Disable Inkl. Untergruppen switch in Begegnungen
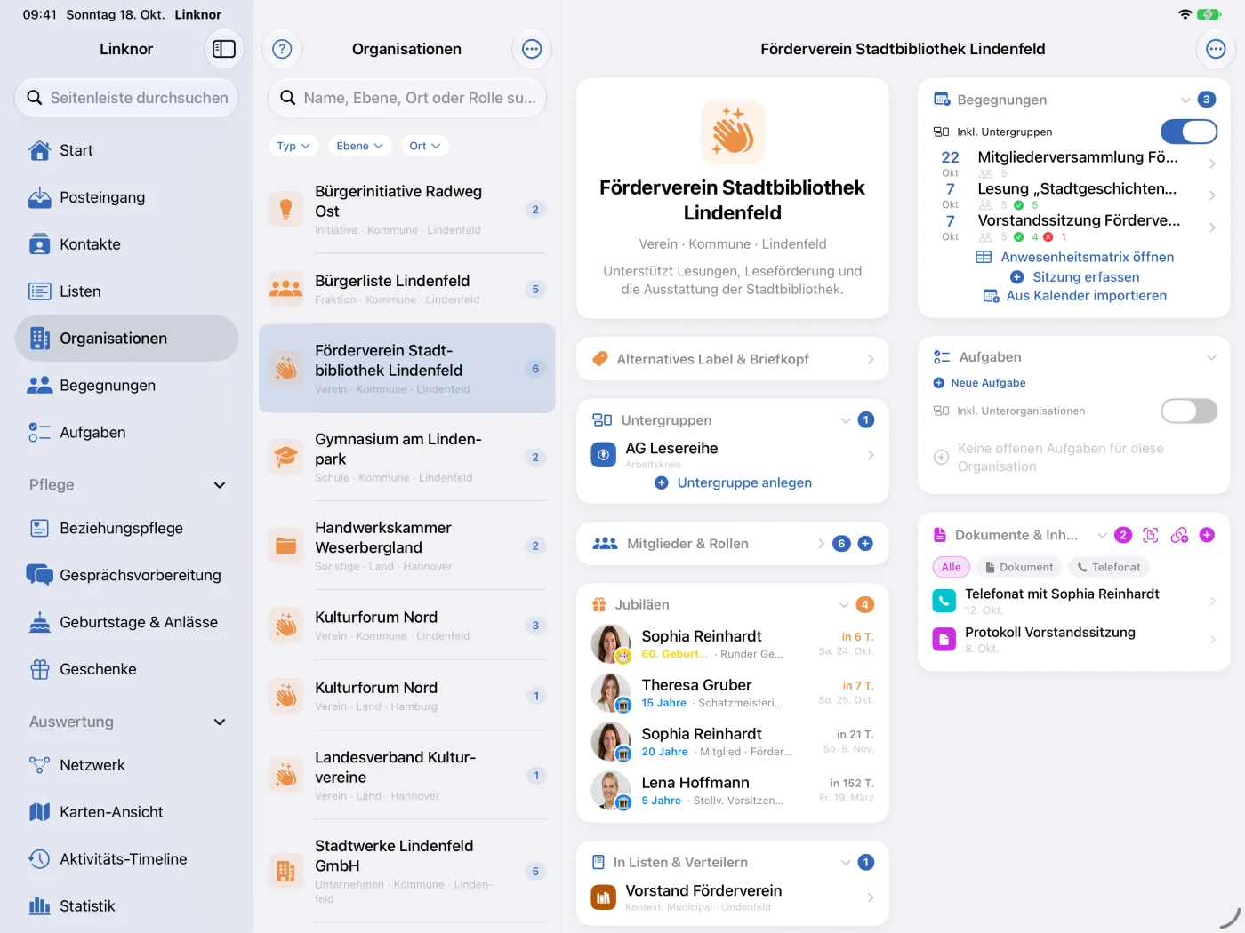 click(x=1189, y=132)
